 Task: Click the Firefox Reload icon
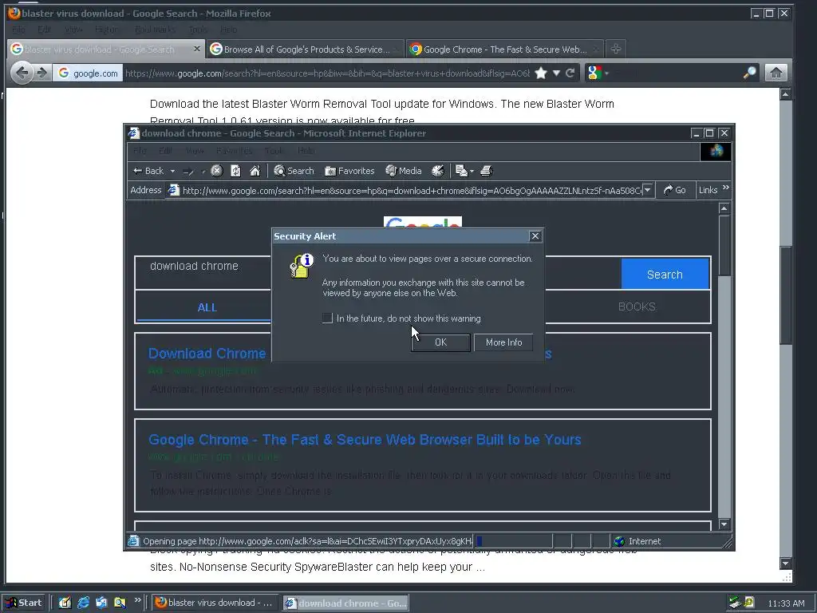click(570, 73)
